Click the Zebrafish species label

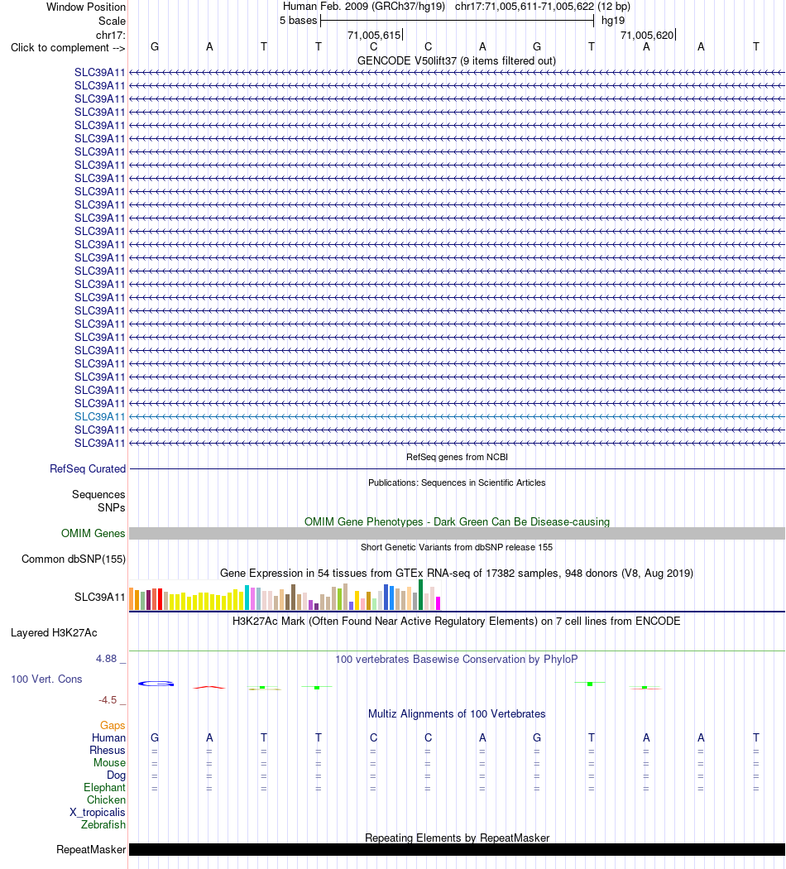click(103, 824)
